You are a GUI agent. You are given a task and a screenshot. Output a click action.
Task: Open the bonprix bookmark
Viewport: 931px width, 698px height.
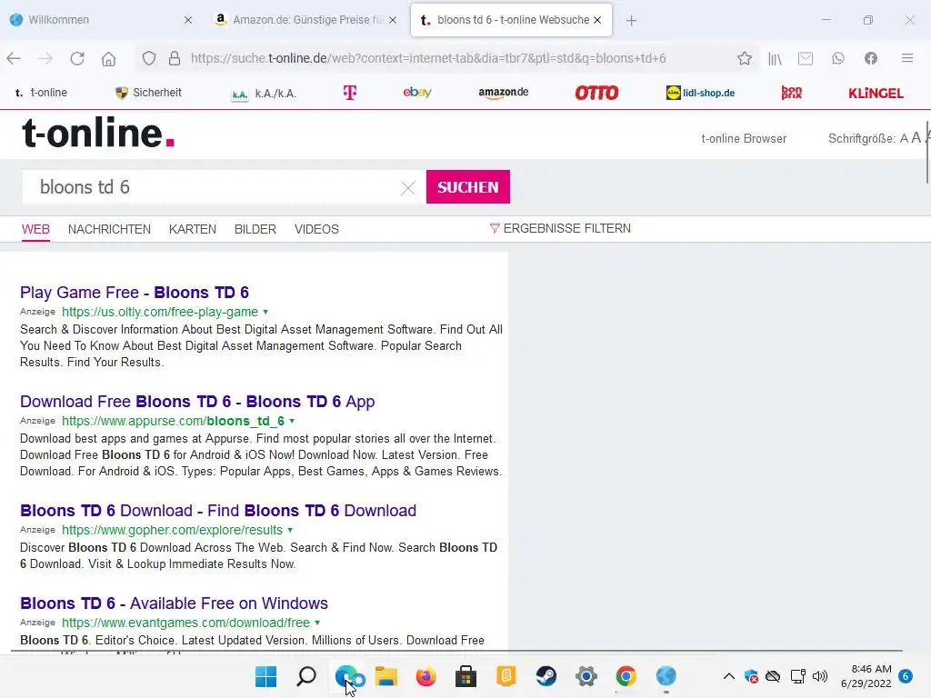click(x=792, y=93)
